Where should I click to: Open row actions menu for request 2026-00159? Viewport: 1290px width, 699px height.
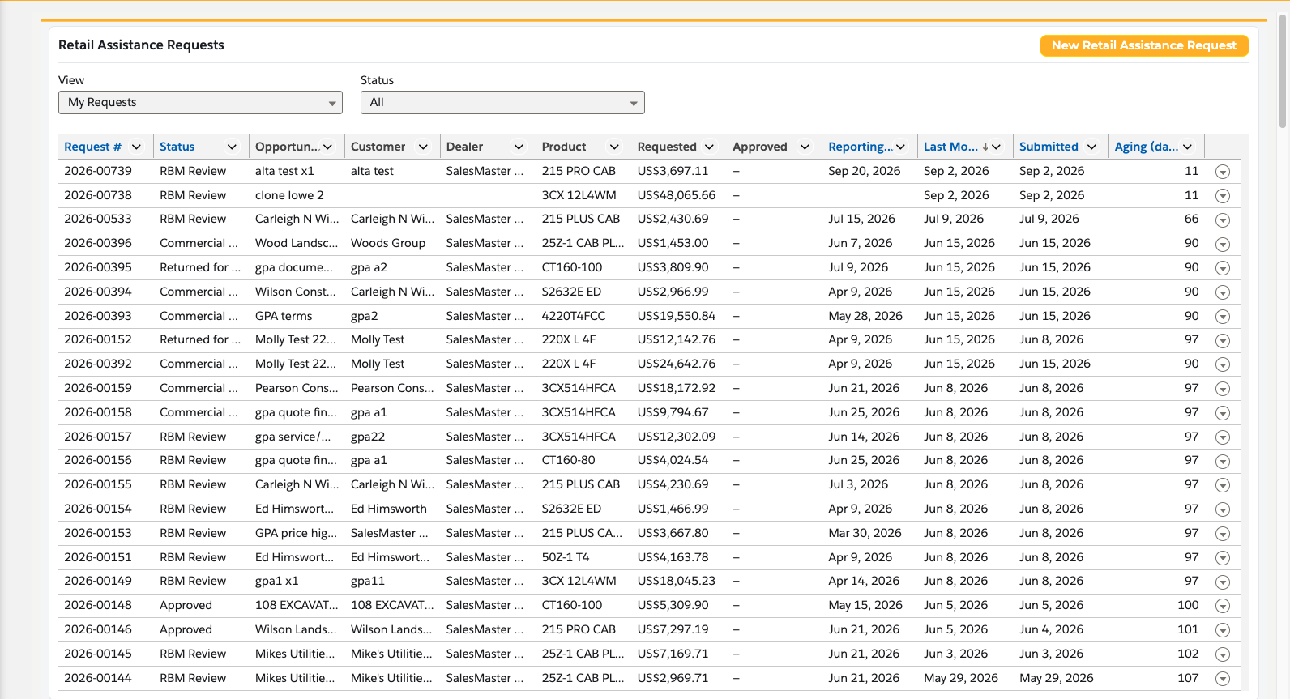1223,389
